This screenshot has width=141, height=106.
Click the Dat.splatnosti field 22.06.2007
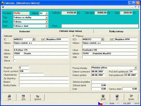(x=130, y=75)
